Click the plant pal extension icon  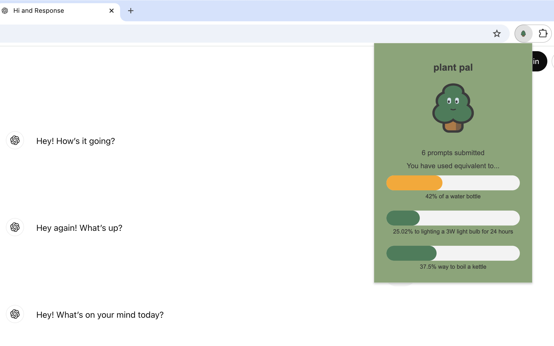click(x=523, y=34)
